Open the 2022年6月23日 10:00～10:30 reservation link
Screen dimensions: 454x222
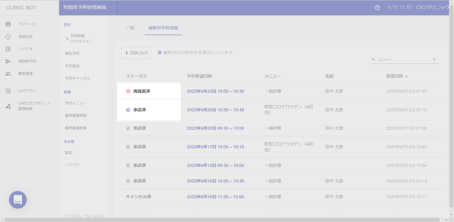(x=215, y=91)
